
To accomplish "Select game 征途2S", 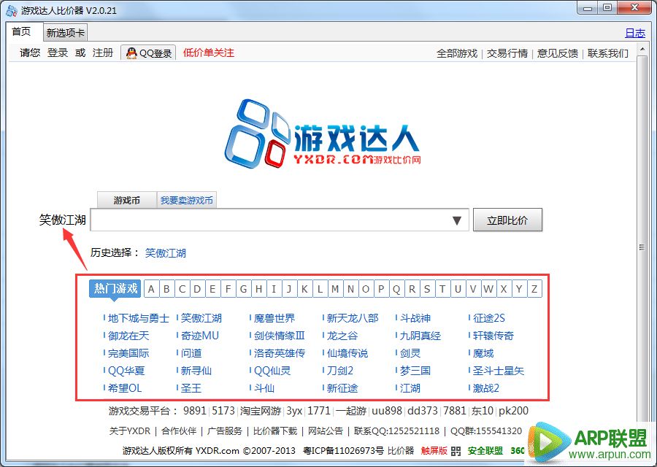I will 488,318.
